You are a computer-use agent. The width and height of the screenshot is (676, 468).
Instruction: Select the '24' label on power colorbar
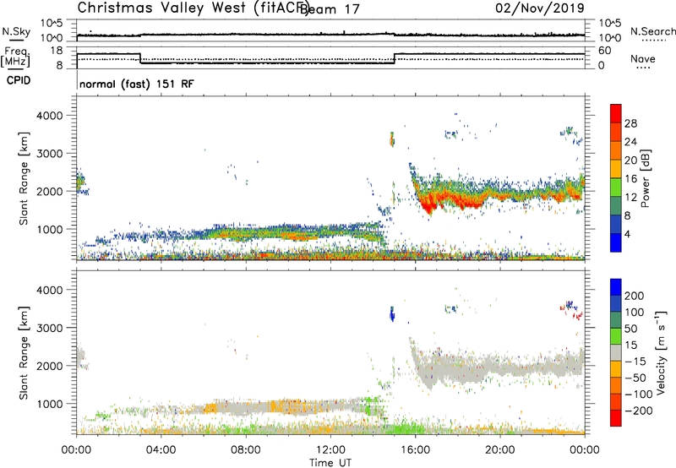630,142
